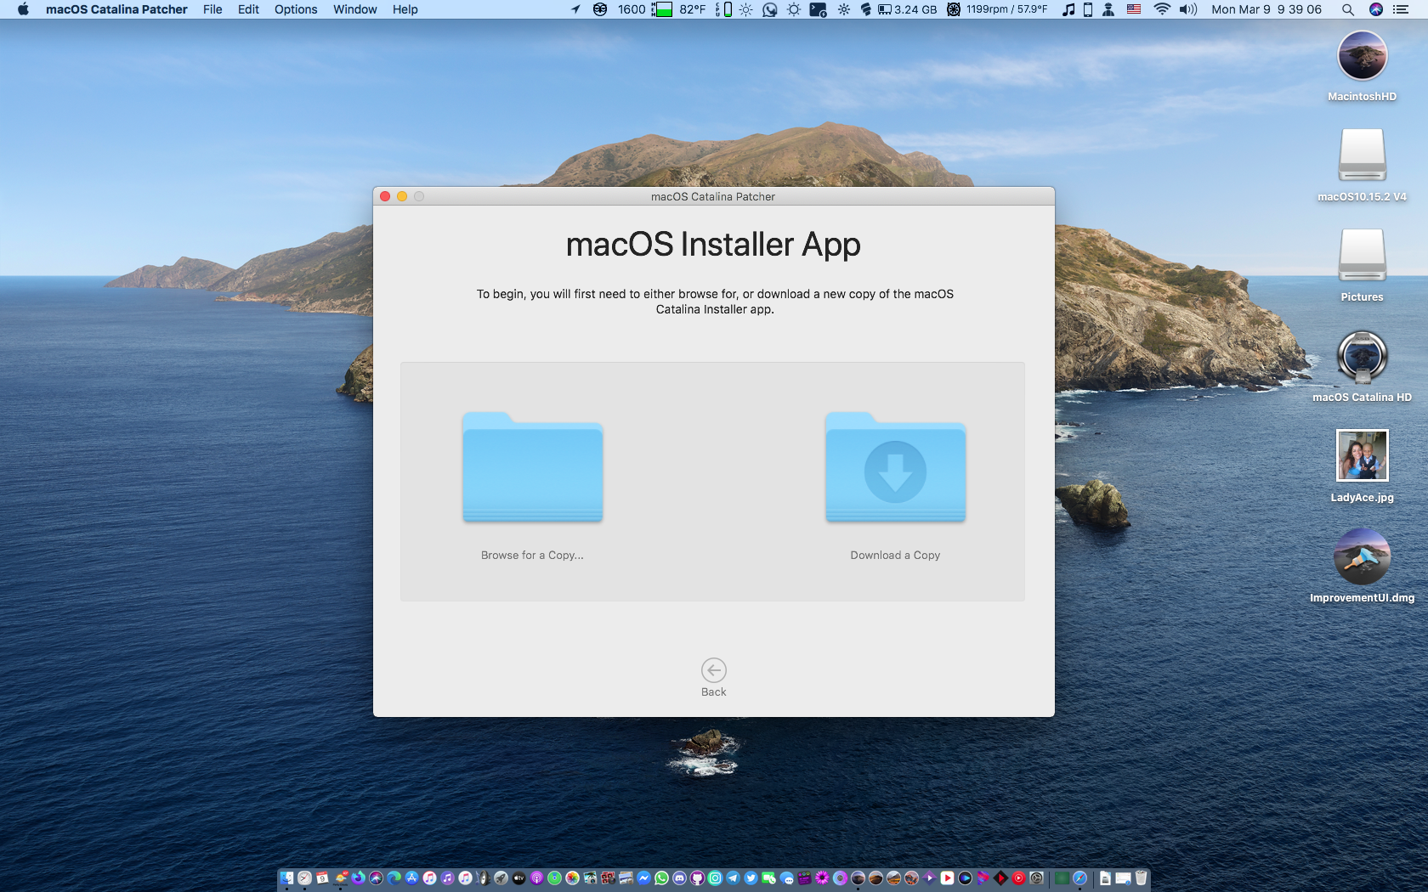This screenshot has height=892, width=1428.
Task: Open Finder from the Dock
Action: tap(286, 878)
